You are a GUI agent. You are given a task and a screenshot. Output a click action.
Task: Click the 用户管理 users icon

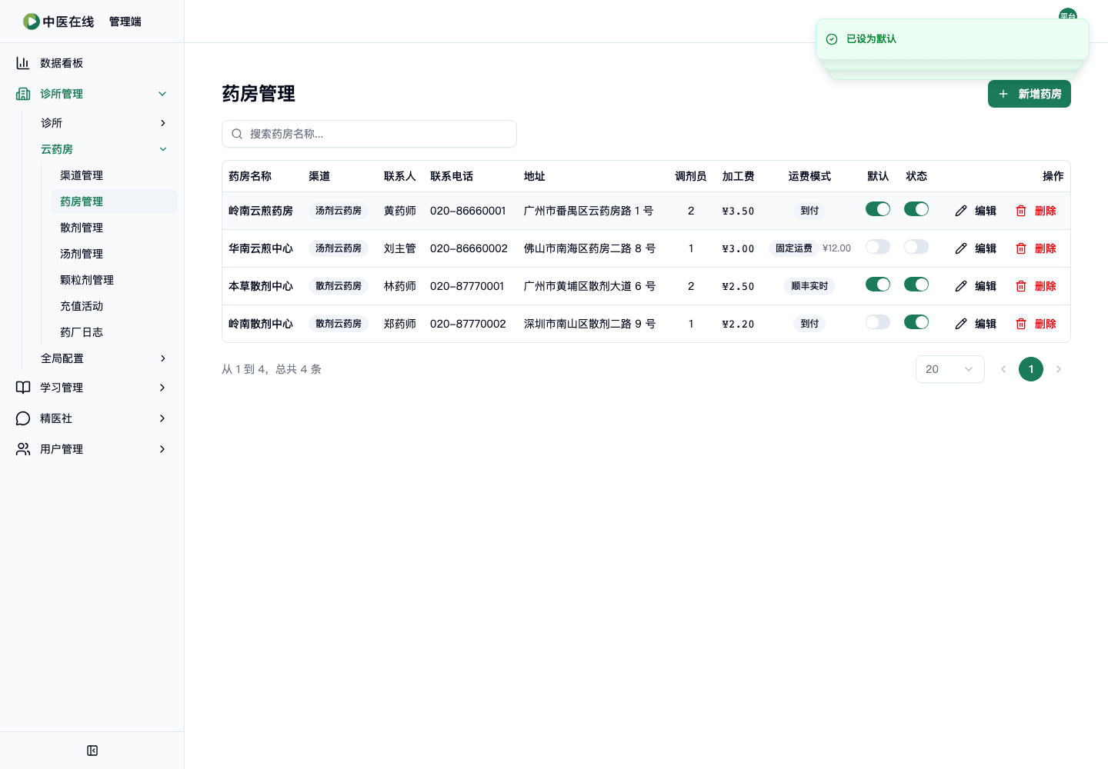pos(23,449)
